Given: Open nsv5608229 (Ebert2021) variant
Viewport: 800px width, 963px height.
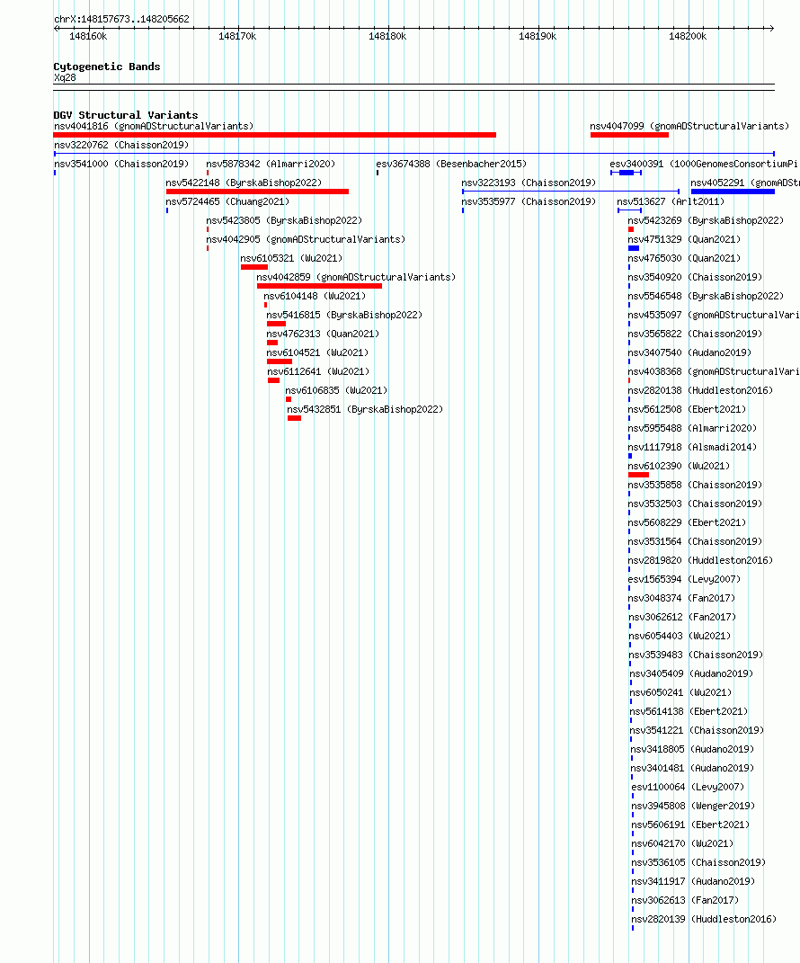Looking at the screenshot, I should coord(687,522).
